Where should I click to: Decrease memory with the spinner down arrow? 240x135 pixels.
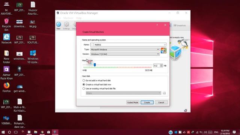[161, 66]
